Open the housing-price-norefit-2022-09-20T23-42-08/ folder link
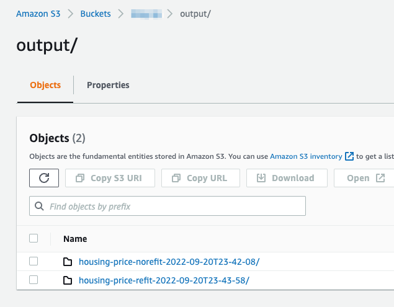 point(169,262)
